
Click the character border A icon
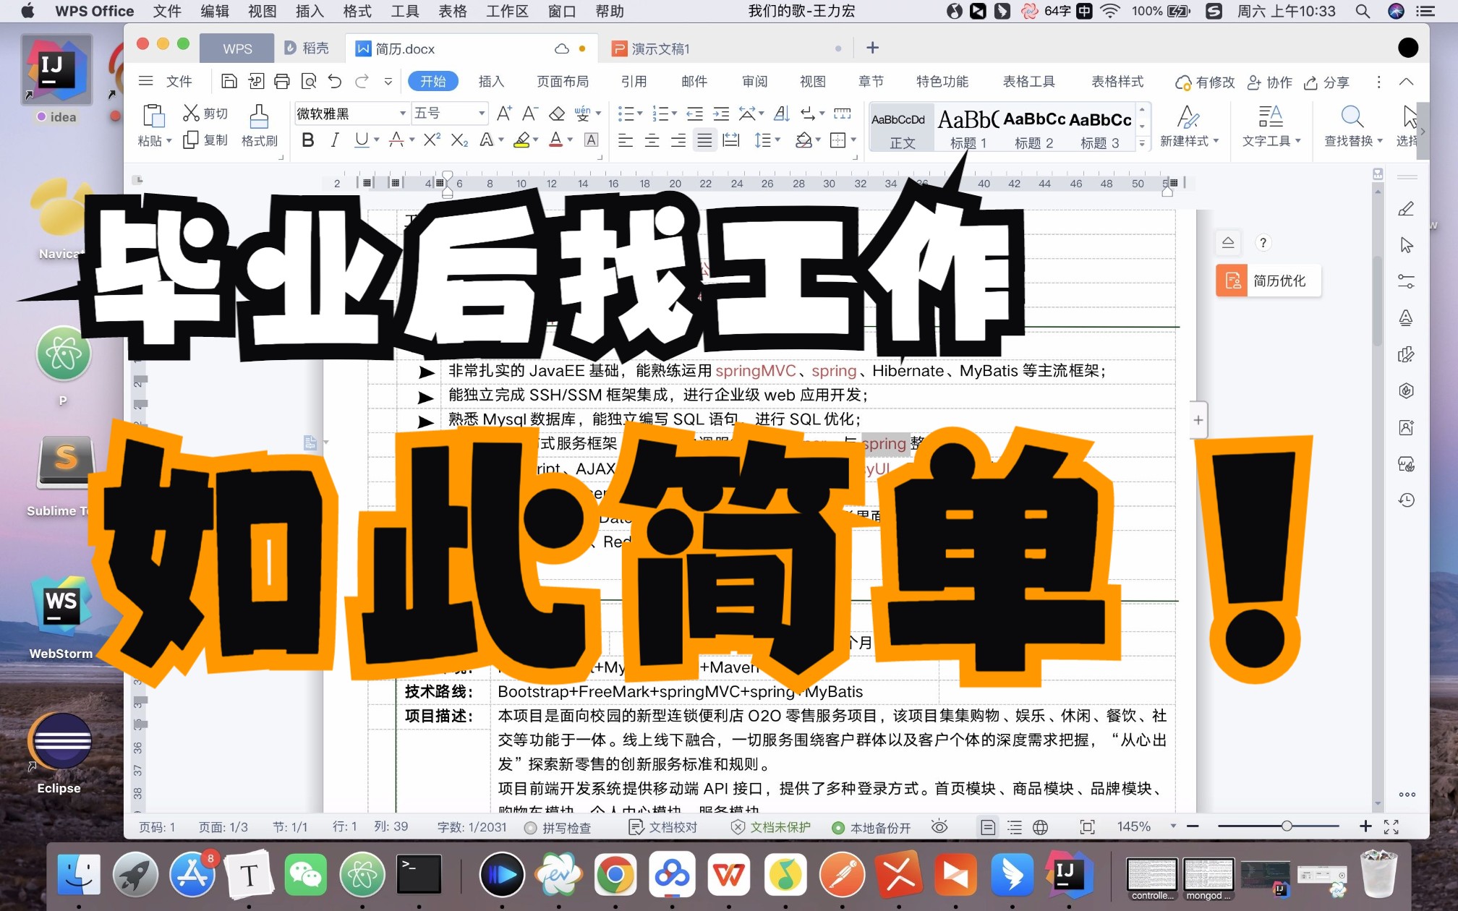[591, 140]
